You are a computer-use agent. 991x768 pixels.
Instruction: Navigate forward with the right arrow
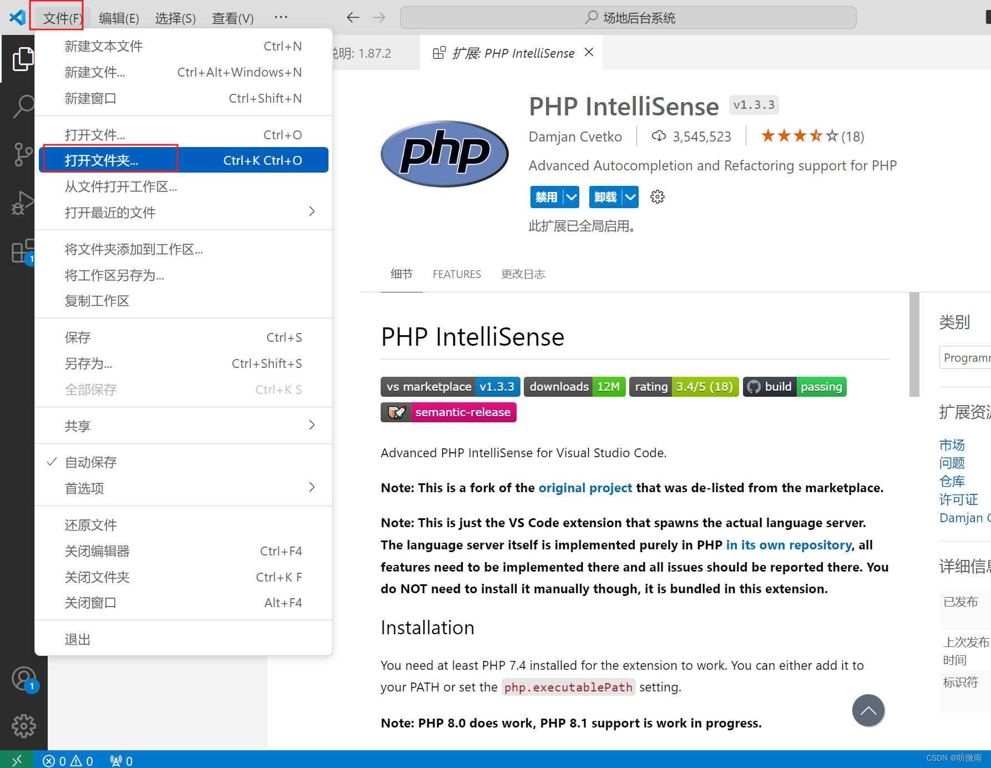pyautogui.click(x=379, y=18)
